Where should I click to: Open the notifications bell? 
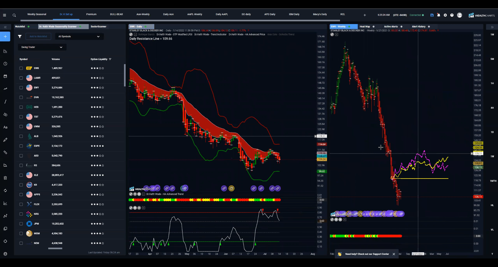tap(439, 15)
